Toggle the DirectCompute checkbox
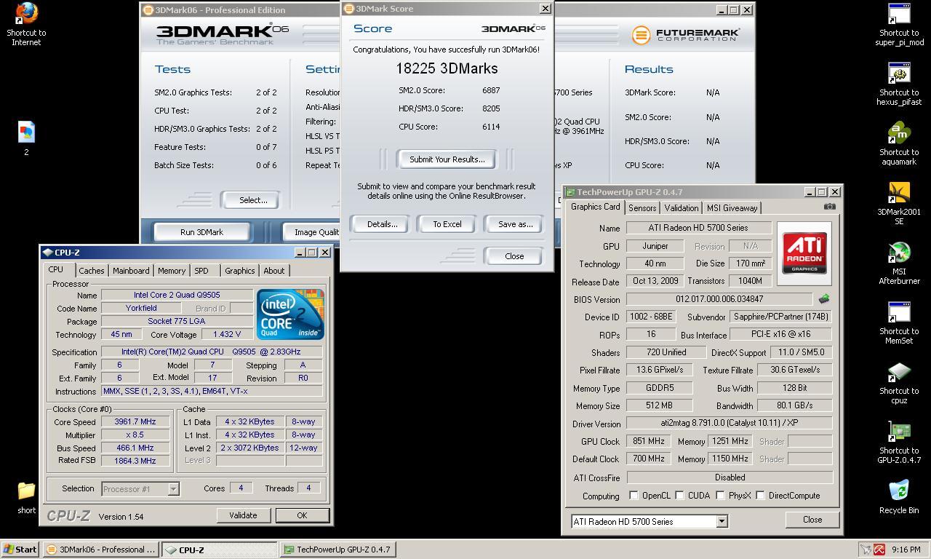 pos(760,496)
